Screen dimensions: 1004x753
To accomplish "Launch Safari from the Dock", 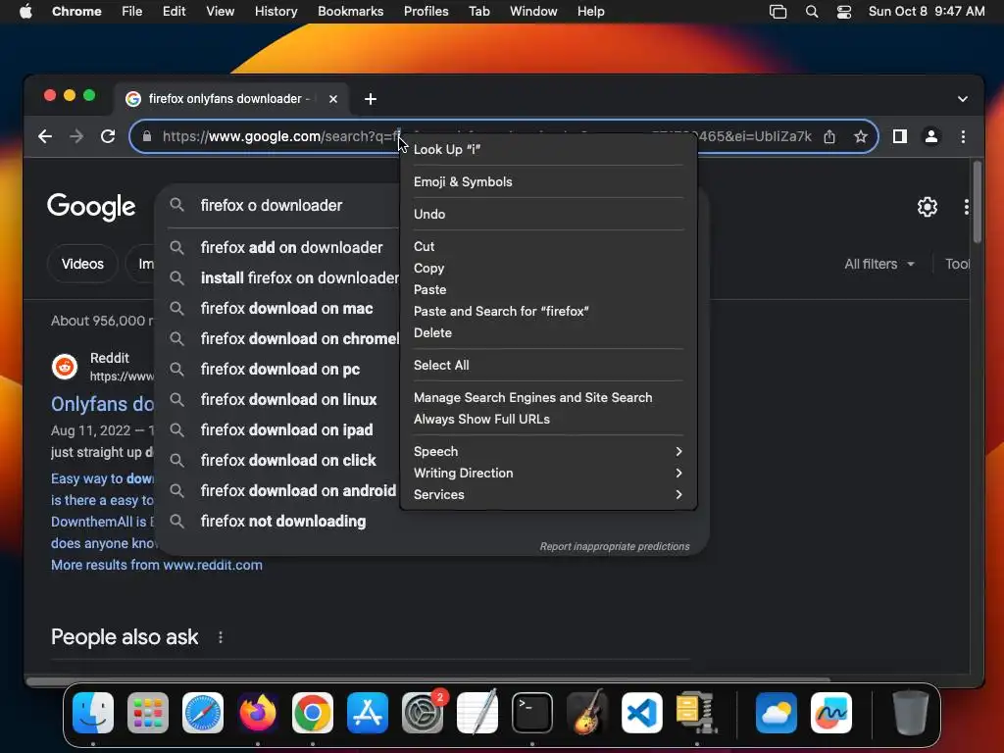I will tap(203, 713).
